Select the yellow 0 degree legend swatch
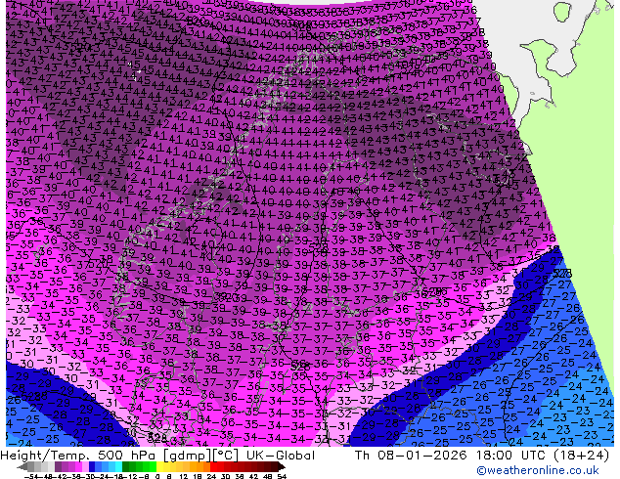620x479 pixels. 159,466
